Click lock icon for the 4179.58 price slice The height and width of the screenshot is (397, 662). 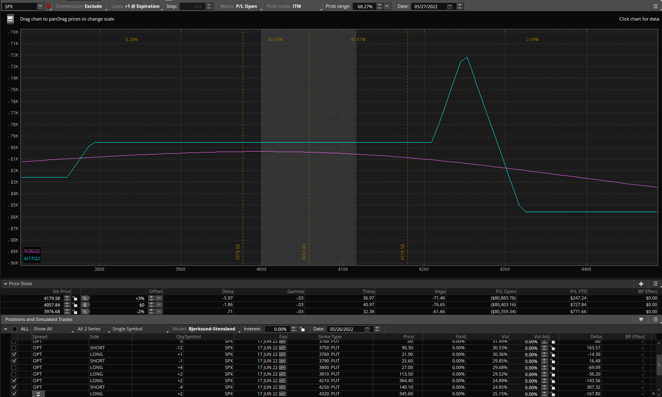(x=75, y=298)
